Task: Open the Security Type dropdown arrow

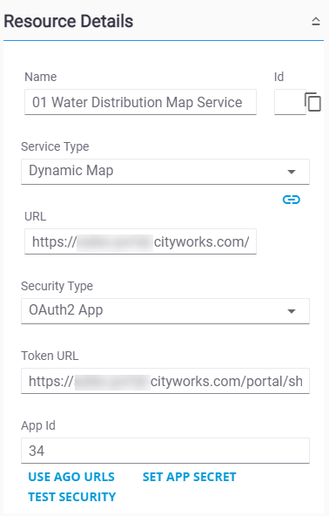Action: pyautogui.click(x=292, y=311)
